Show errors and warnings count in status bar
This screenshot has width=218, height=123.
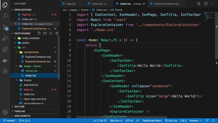tap(24, 121)
